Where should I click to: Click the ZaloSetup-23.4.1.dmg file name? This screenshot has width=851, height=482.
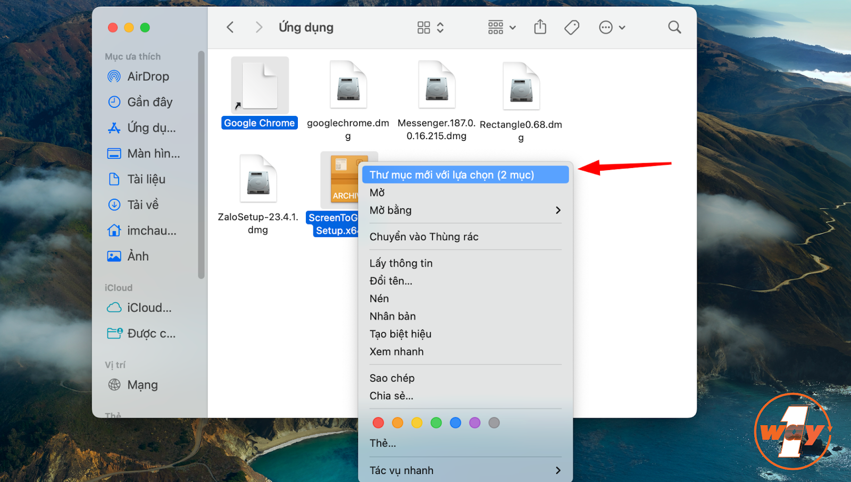258,223
